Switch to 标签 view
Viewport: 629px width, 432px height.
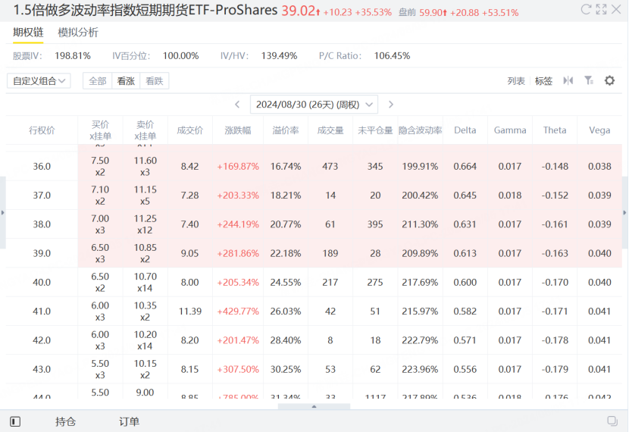543,81
